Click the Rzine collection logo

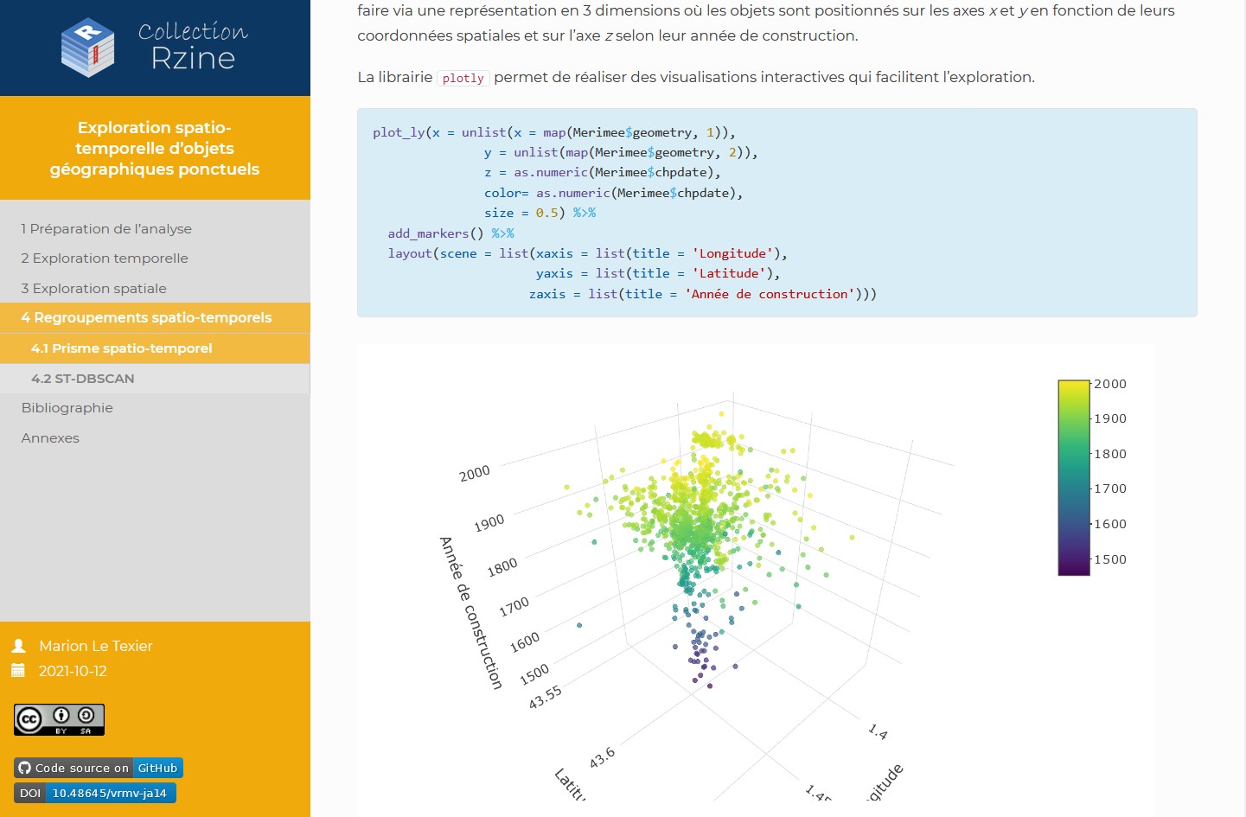click(x=154, y=48)
